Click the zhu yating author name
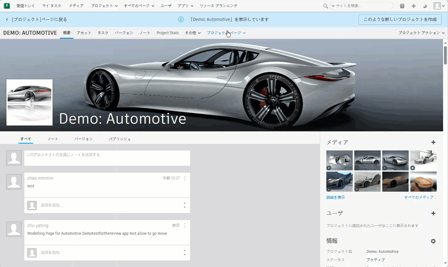This screenshot has width=448, height=267. coord(38,225)
